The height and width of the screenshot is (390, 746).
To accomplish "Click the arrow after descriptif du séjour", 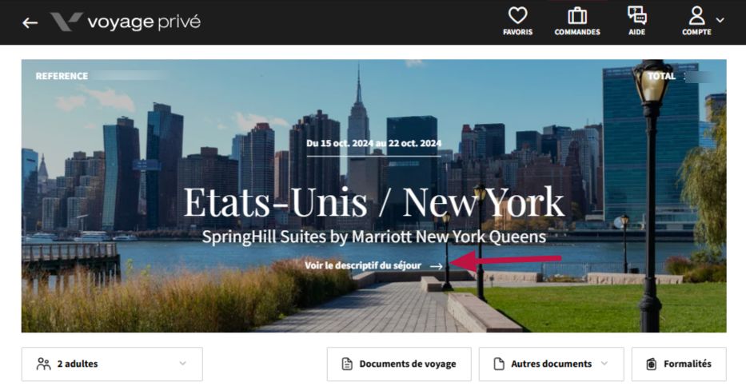I will (x=437, y=266).
